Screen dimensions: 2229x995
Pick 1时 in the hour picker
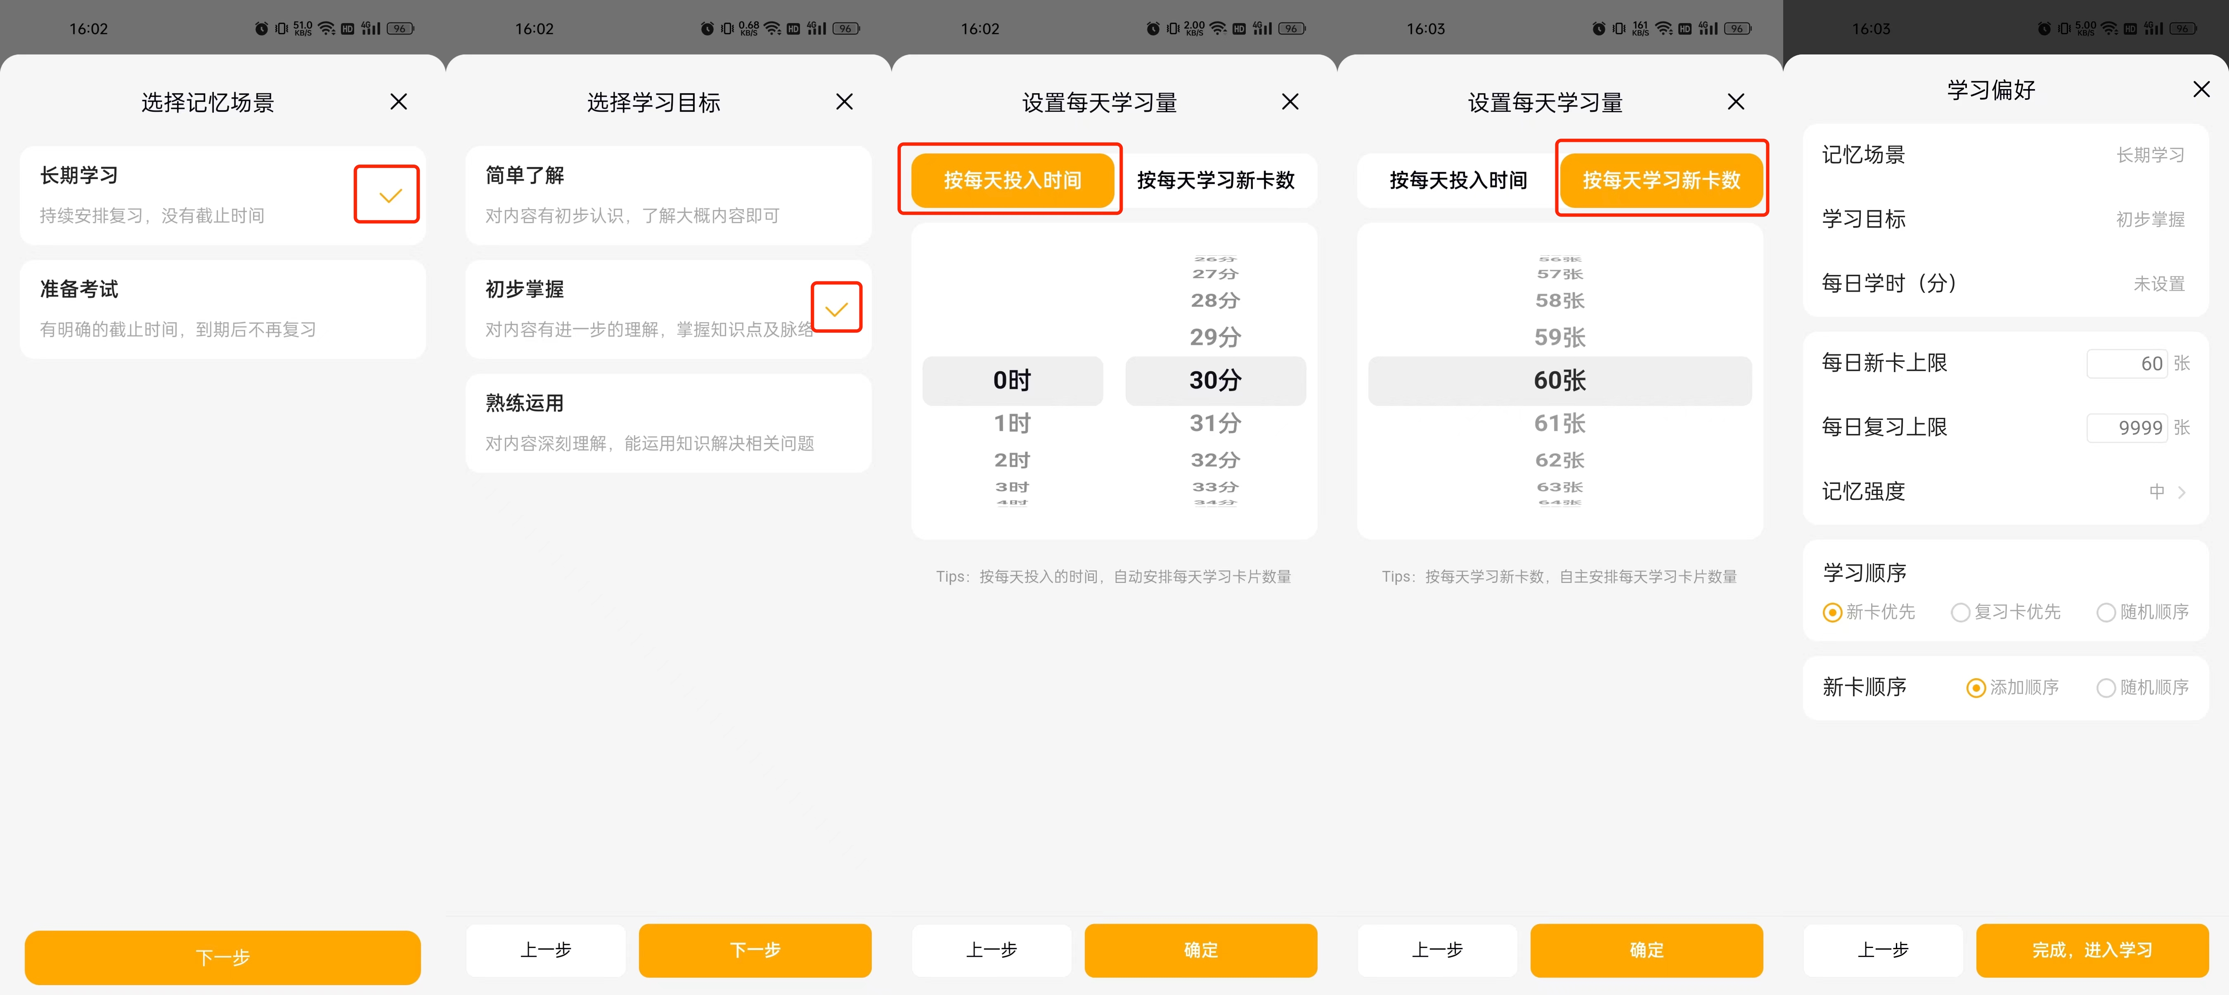[1012, 423]
